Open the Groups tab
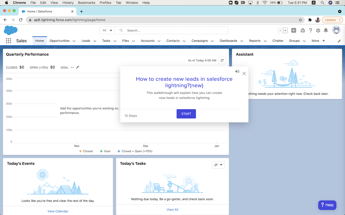Image resolution: width=345 pixels, height=215 pixels. 294,41
